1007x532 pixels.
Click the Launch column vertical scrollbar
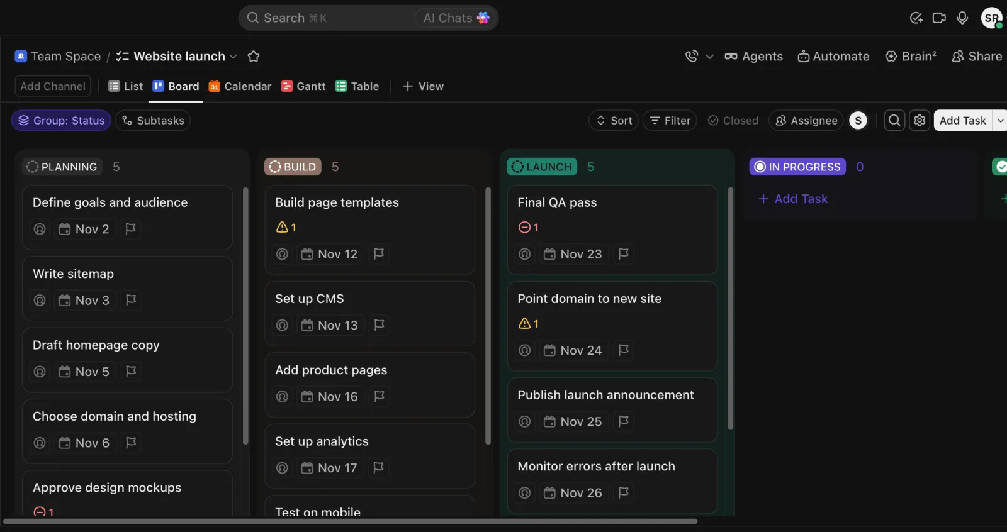731,308
